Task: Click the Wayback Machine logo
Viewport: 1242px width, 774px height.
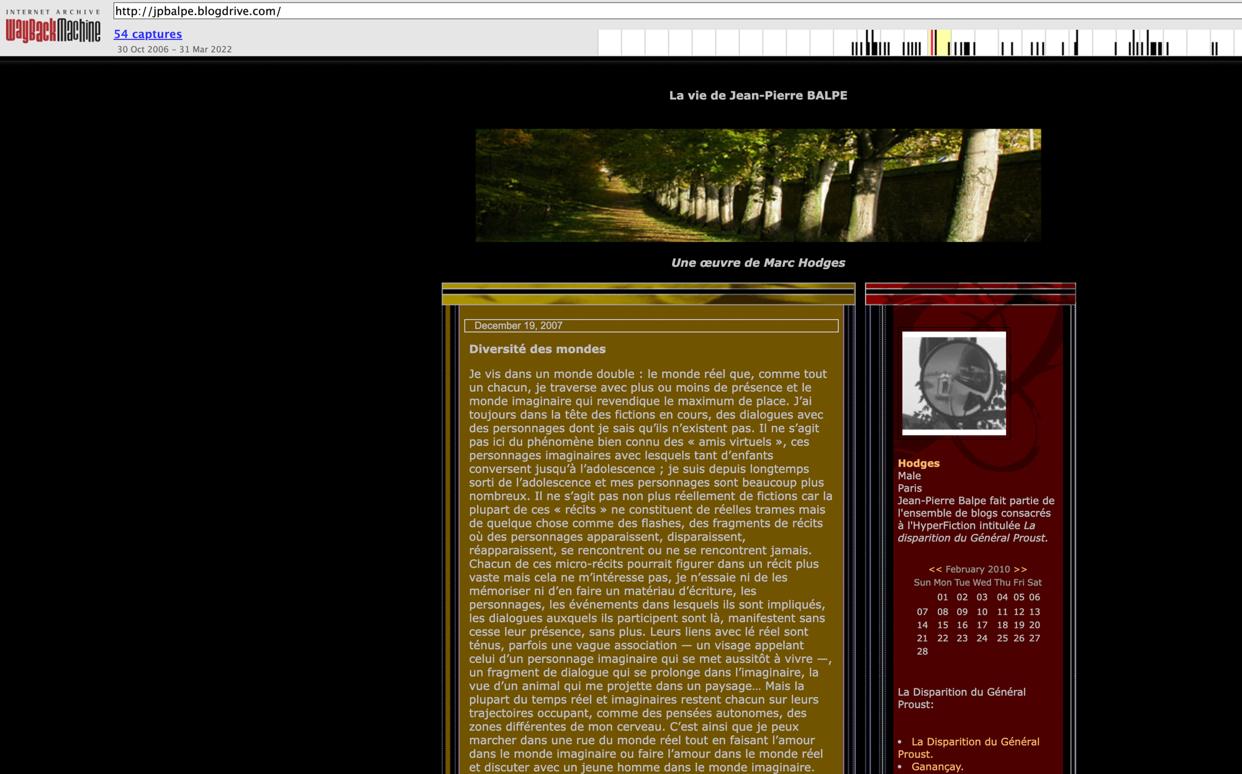Action: [x=53, y=28]
